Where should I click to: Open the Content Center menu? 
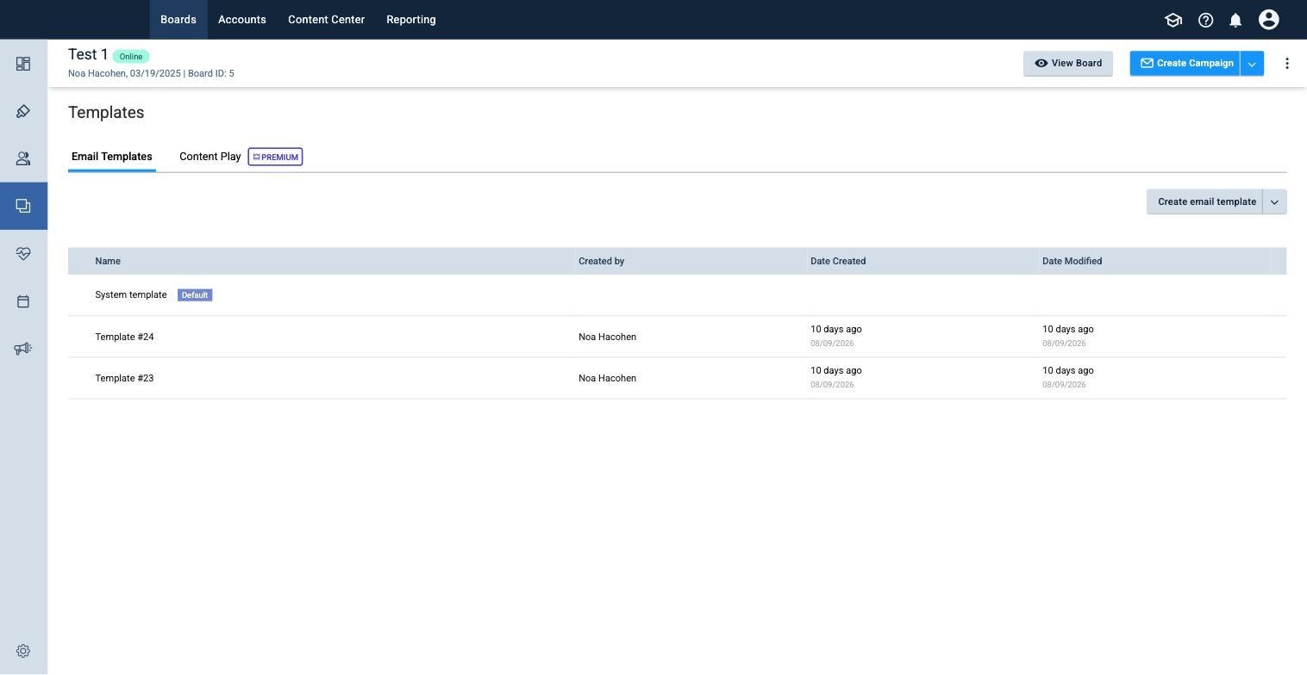[326, 19]
